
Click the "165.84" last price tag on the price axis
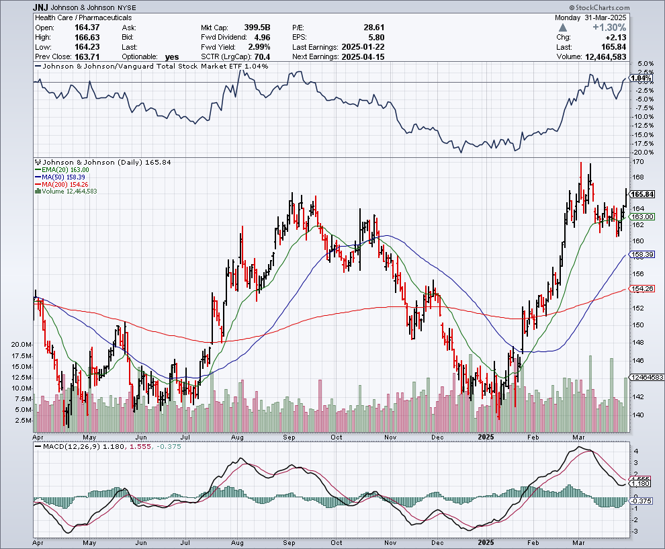point(642,194)
